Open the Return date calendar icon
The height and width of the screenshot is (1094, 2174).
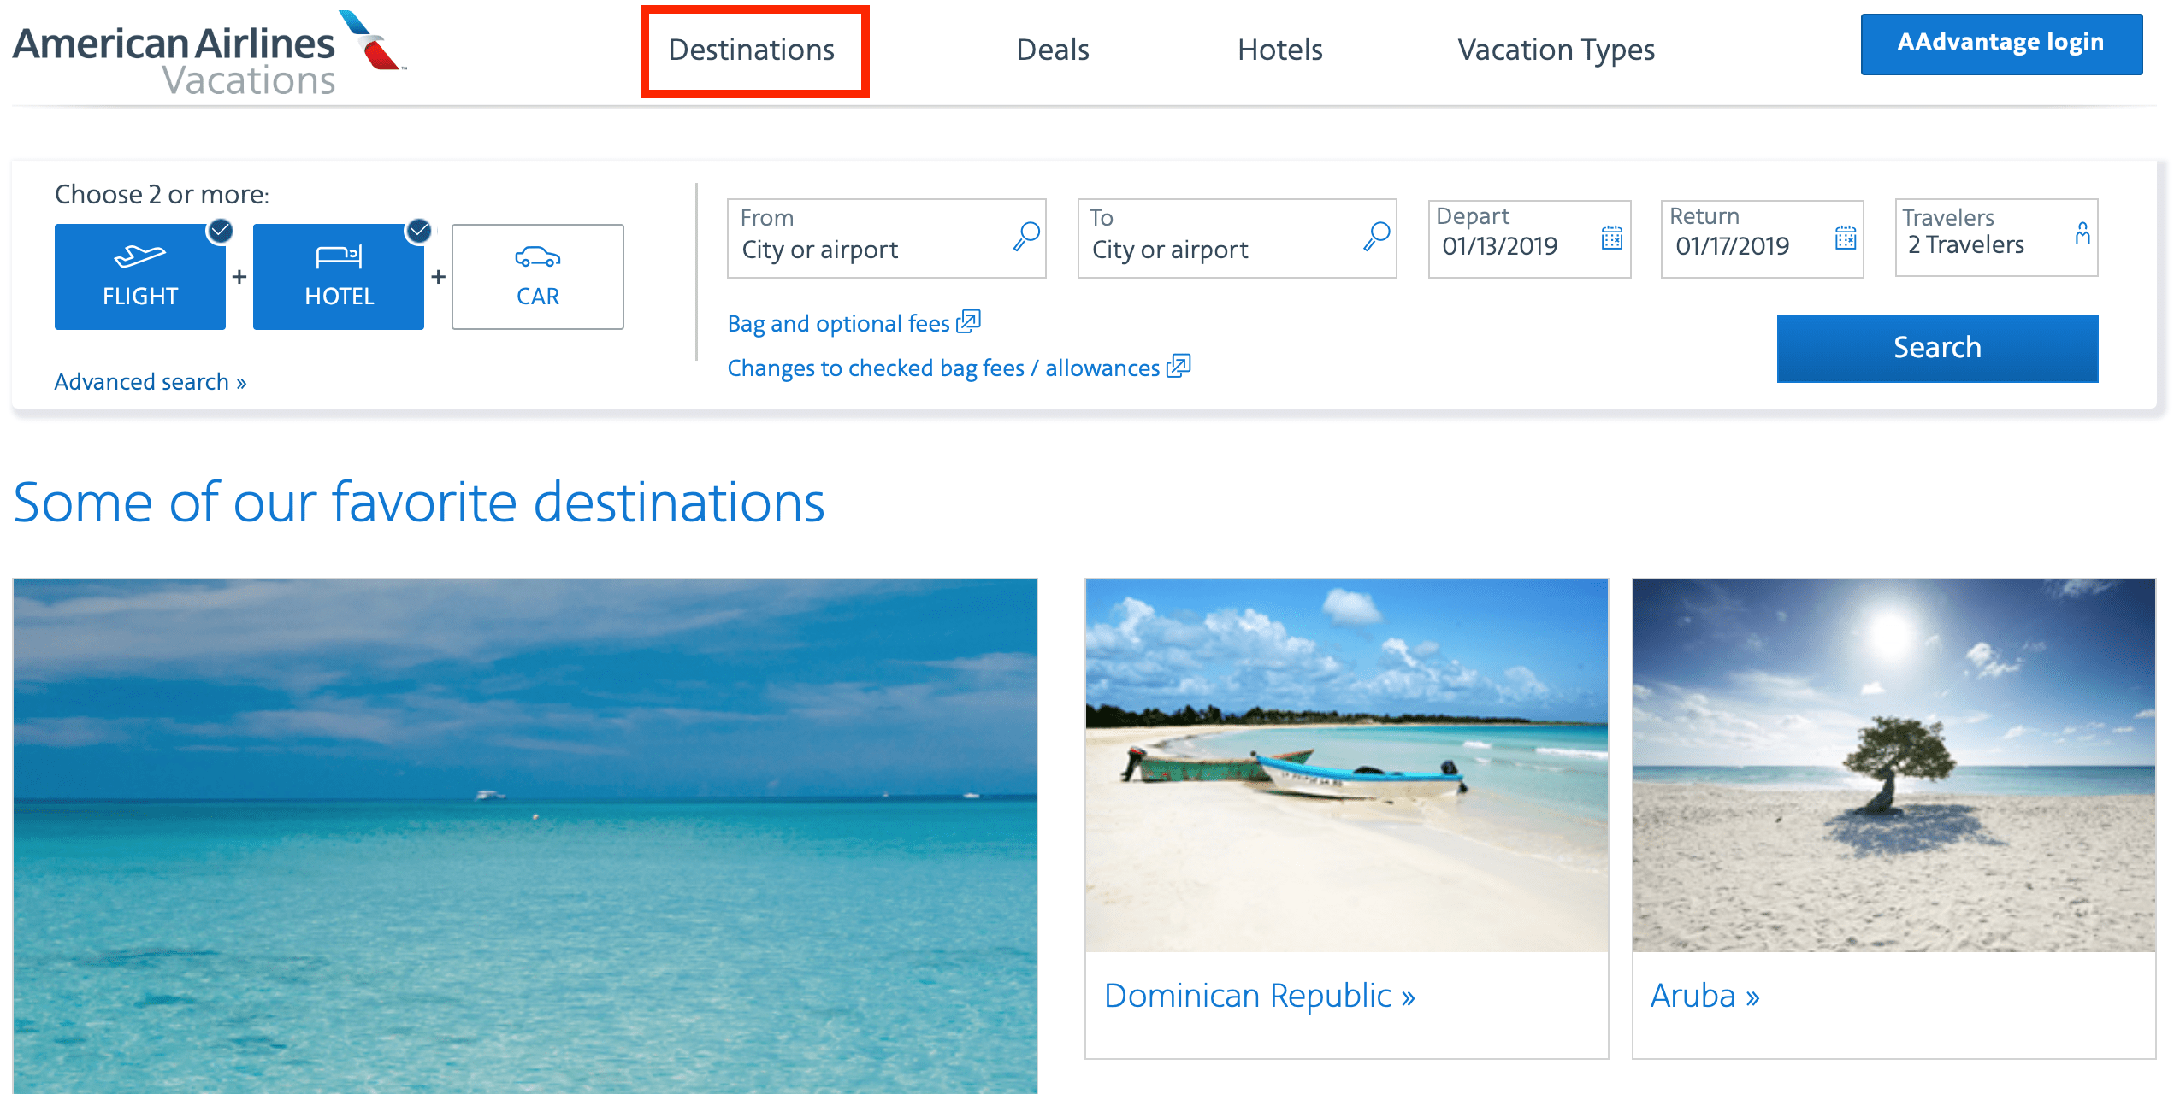point(1844,239)
